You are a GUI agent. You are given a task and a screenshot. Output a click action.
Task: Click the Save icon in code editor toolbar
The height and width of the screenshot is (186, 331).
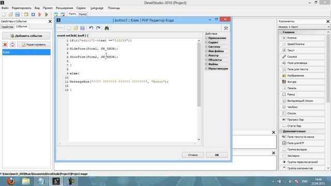[82, 28]
